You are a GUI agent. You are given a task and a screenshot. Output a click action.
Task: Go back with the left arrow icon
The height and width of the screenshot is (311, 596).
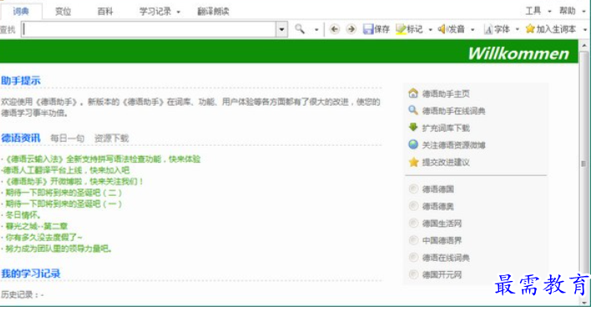click(x=335, y=29)
